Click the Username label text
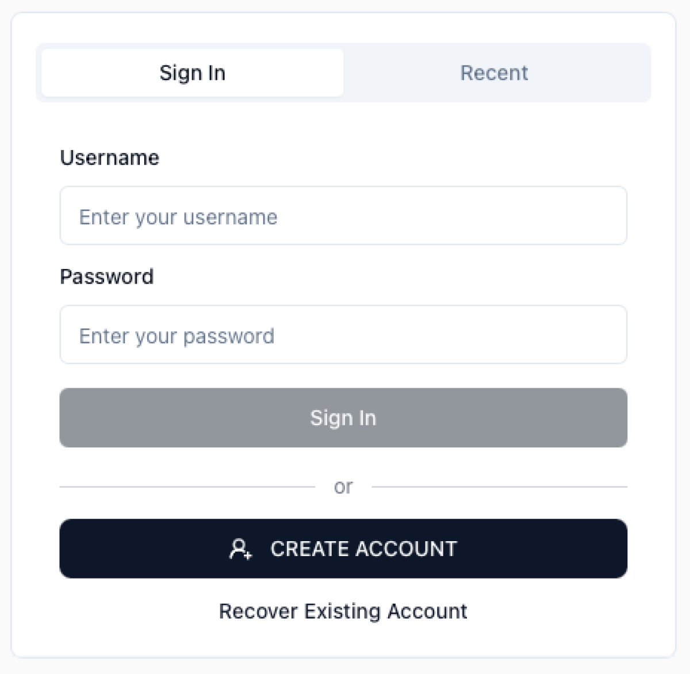The height and width of the screenshot is (674, 690). [110, 158]
